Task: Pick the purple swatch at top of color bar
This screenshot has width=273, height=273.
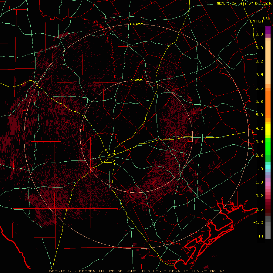Action: coord(268,30)
